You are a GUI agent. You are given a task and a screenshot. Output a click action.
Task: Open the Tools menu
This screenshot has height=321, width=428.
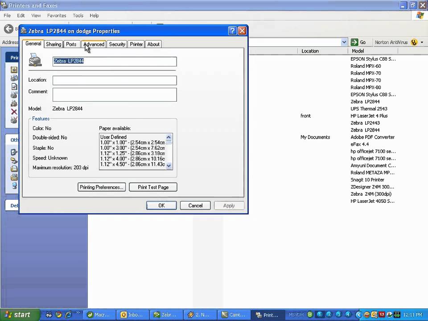click(x=78, y=16)
